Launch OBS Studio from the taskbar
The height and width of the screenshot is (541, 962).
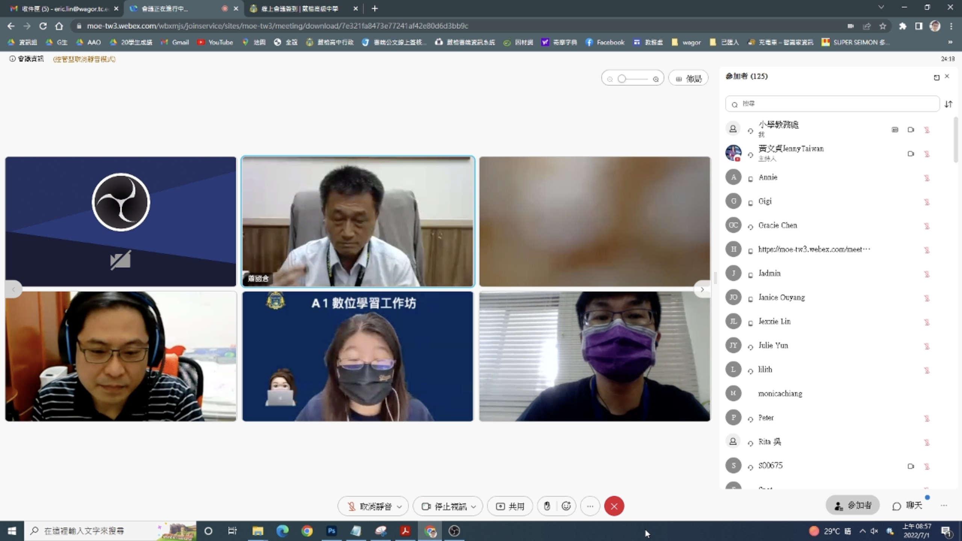454,531
